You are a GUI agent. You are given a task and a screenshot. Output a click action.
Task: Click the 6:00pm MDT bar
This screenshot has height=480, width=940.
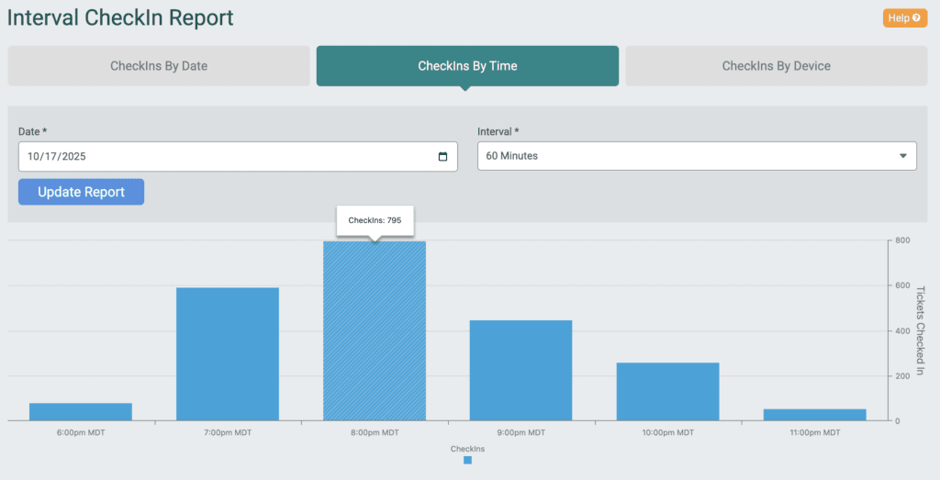pyautogui.click(x=81, y=412)
